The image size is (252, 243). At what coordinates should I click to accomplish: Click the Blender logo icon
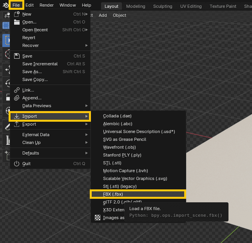pos(4,5)
